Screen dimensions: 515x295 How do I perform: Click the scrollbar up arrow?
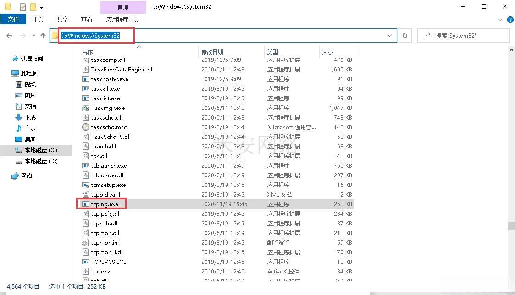511,50
